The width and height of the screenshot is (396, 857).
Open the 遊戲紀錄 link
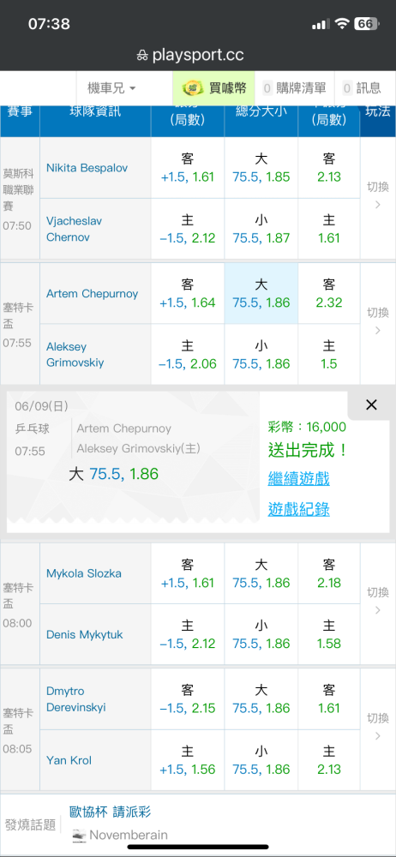pyautogui.click(x=298, y=509)
